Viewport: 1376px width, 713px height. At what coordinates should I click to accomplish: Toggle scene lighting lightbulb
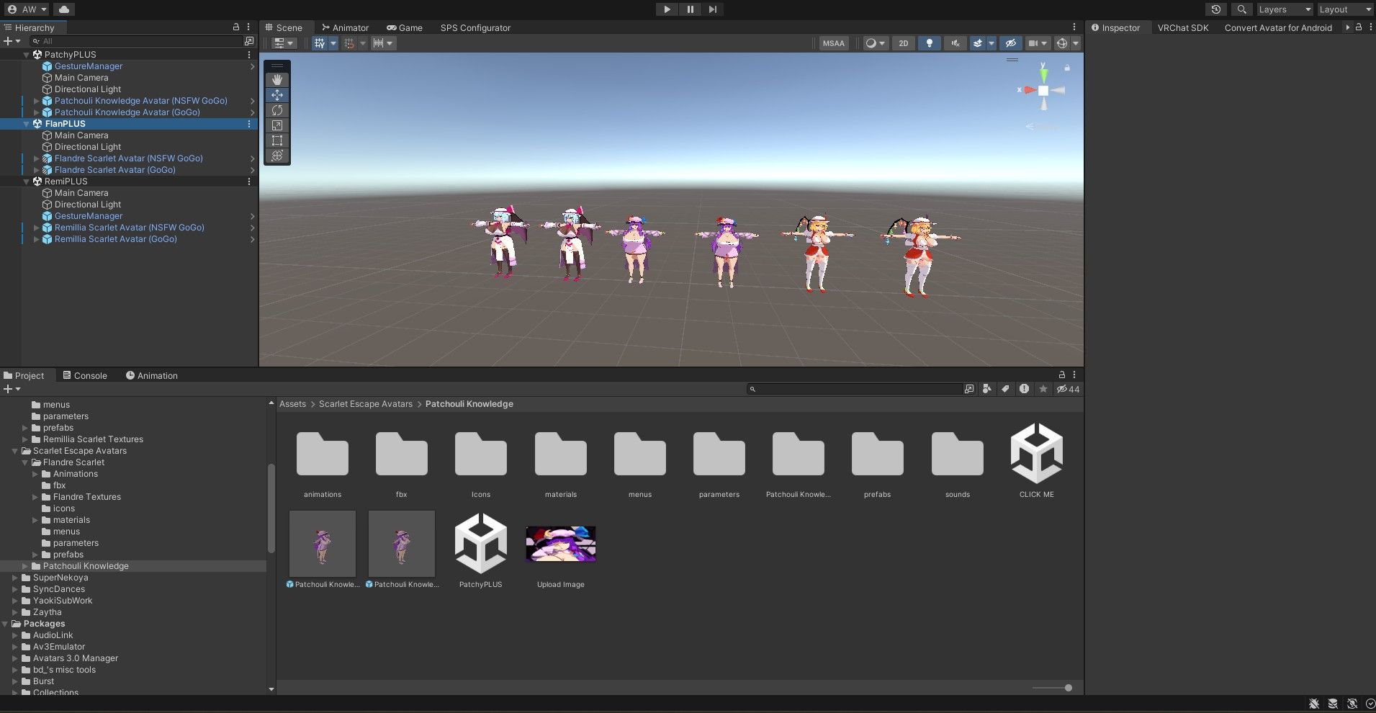[929, 43]
